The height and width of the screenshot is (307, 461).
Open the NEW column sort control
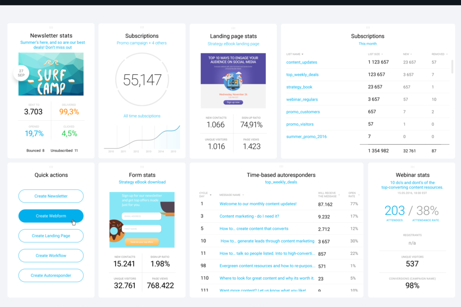(408, 53)
